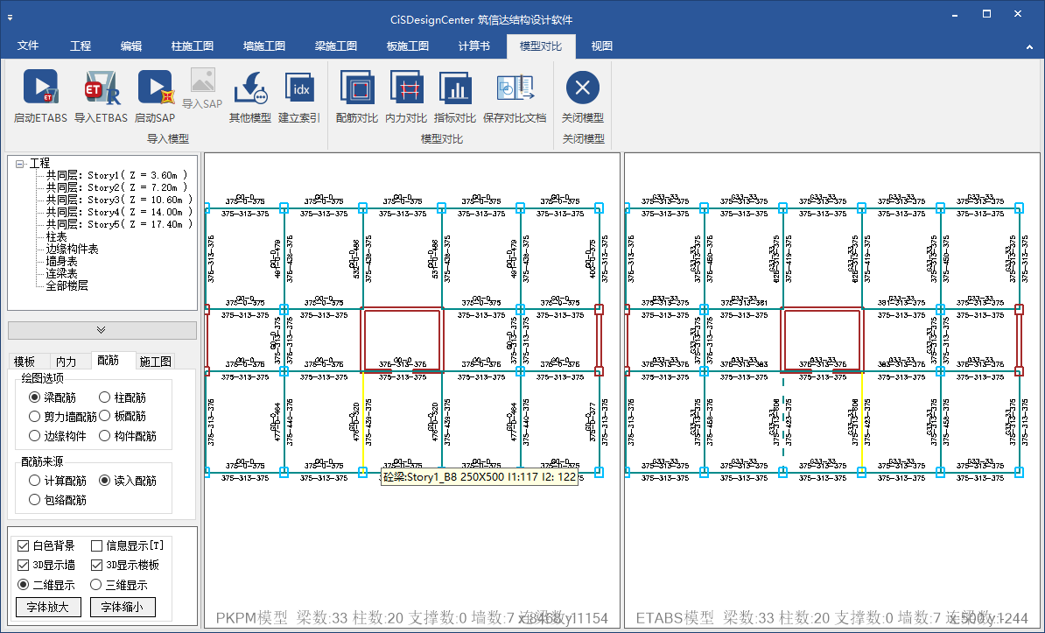The height and width of the screenshot is (633, 1045).
Task: Click the double-chevron panel collapse bar
Action: pos(102,330)
